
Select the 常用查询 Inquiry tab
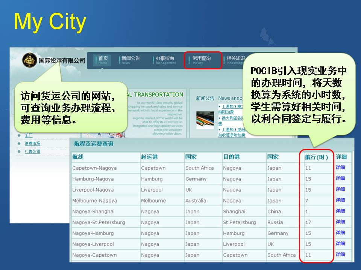point(202,60)
